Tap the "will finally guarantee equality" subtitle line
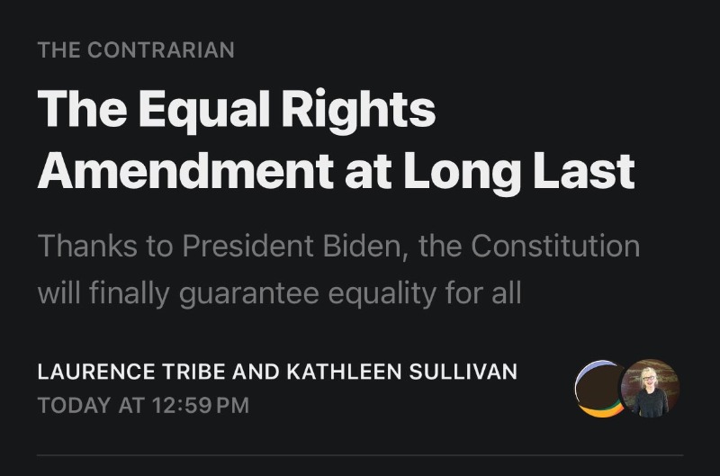 (x=279, y=293)
